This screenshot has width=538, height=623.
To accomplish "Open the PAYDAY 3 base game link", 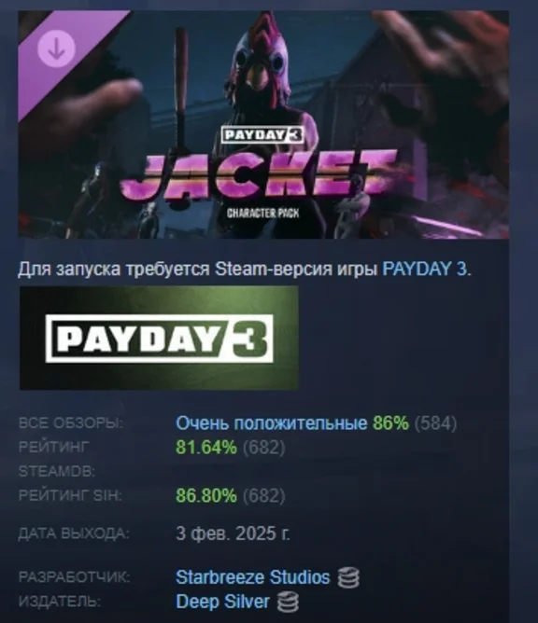I will [x=424, y=269].
